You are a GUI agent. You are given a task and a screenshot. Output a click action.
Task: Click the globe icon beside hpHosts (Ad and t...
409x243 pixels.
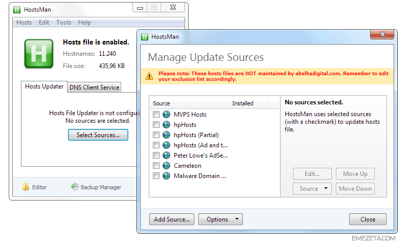[167, 145]
